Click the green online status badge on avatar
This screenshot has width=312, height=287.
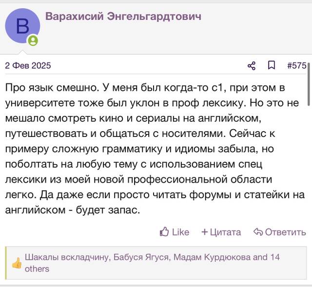pyautogui.click(x=33, y=40)
